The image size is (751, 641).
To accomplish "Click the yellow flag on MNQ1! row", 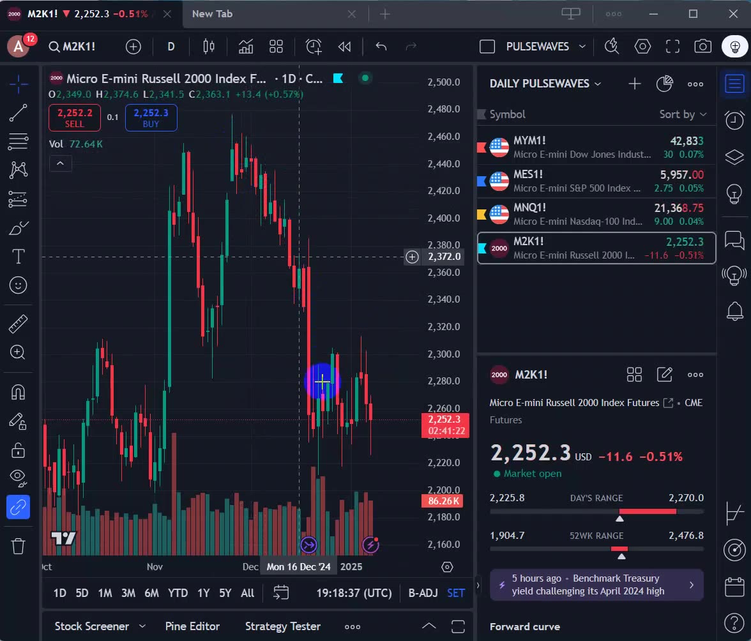I will point(482,214).
